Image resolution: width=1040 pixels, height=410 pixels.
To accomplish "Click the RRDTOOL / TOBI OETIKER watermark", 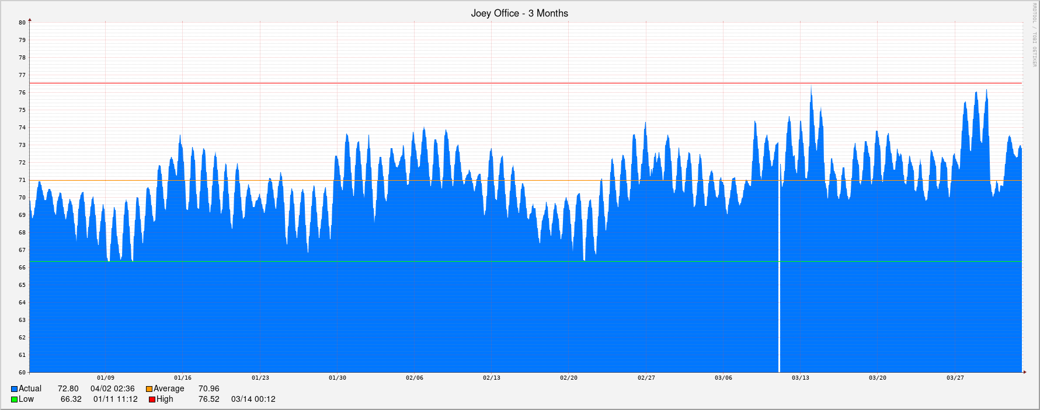I will tap(1034, 35).
